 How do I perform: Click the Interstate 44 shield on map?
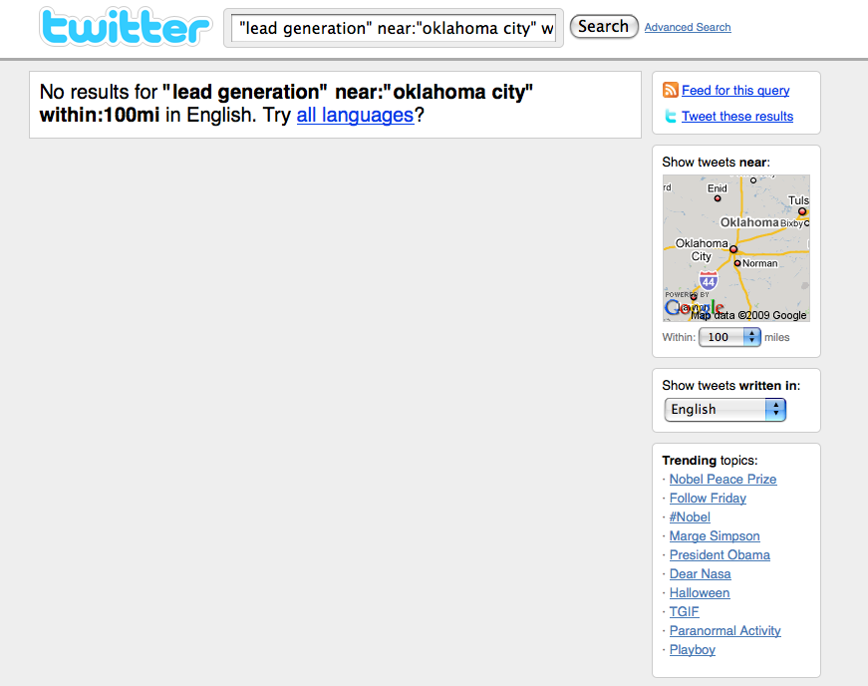click(x=708, y=281)
